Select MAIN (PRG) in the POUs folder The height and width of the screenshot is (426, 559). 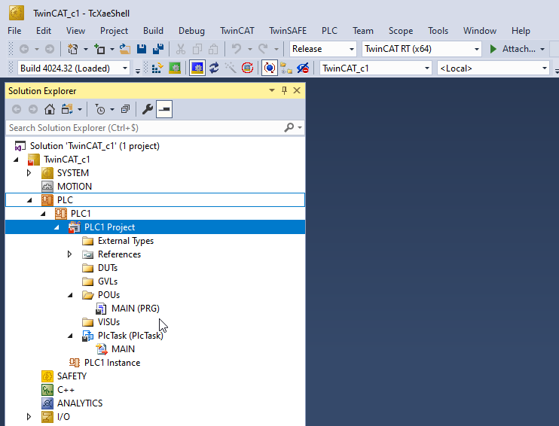pyautogui.click(x=135, y=309)
